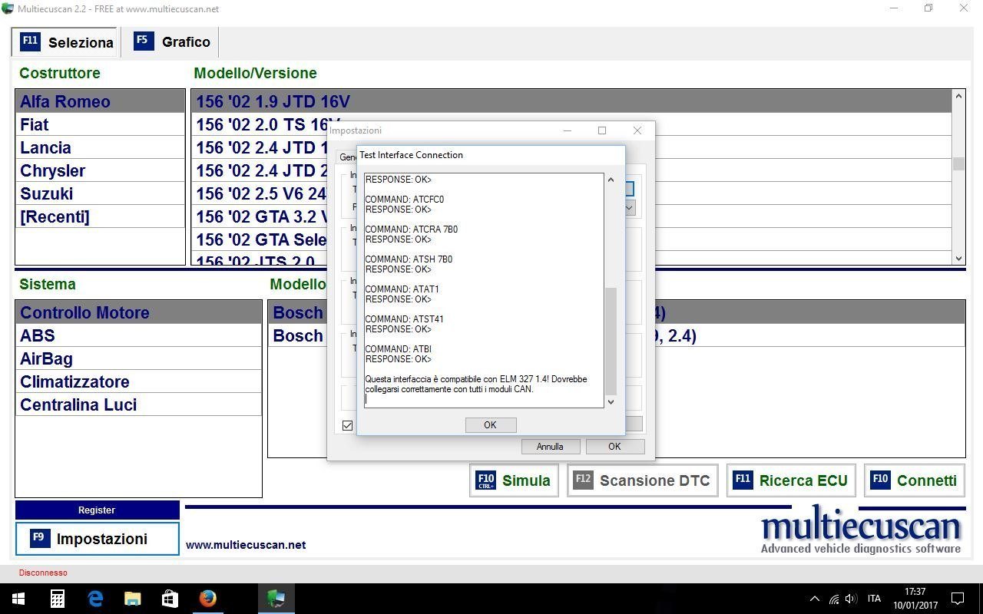
Task: Maximize the Impostazioni dialog
Action: pos(602,130)
